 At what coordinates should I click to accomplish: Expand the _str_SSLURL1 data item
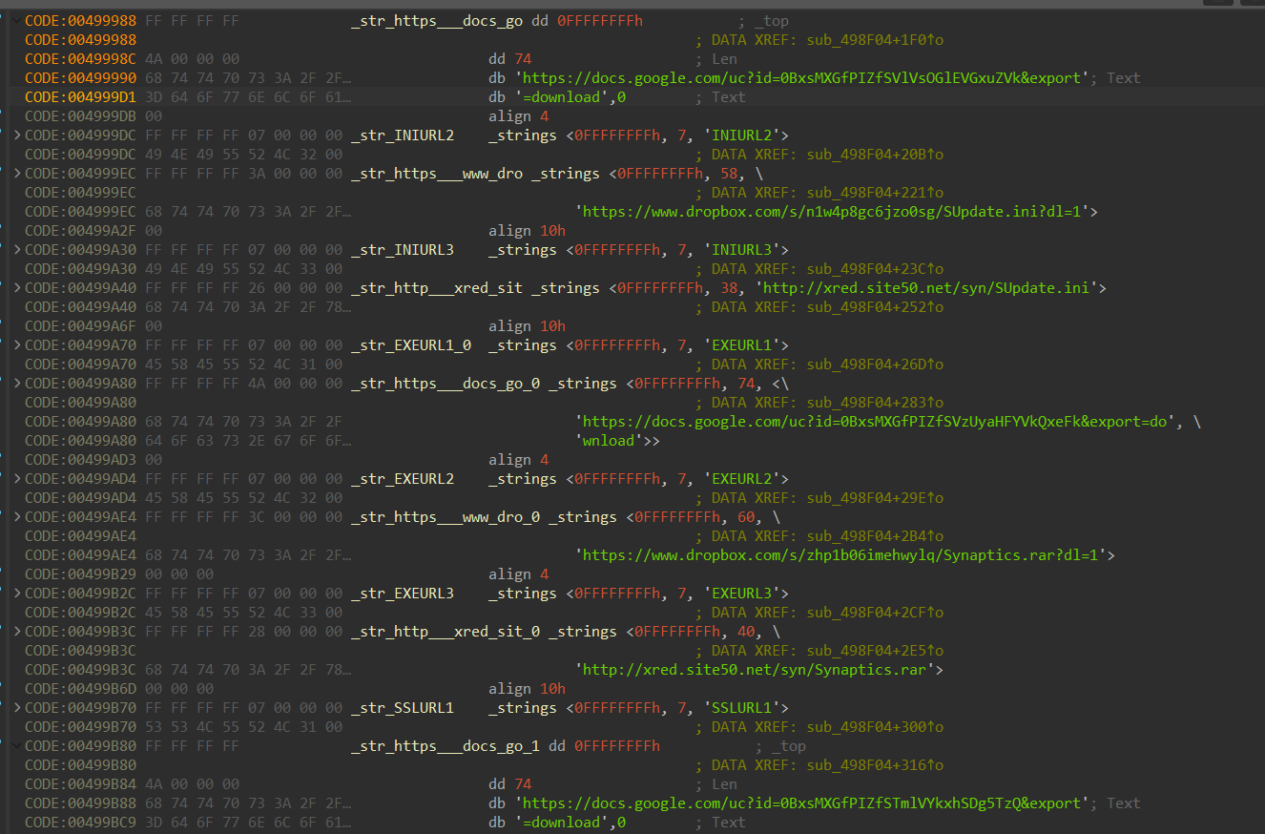click(16, 707)
